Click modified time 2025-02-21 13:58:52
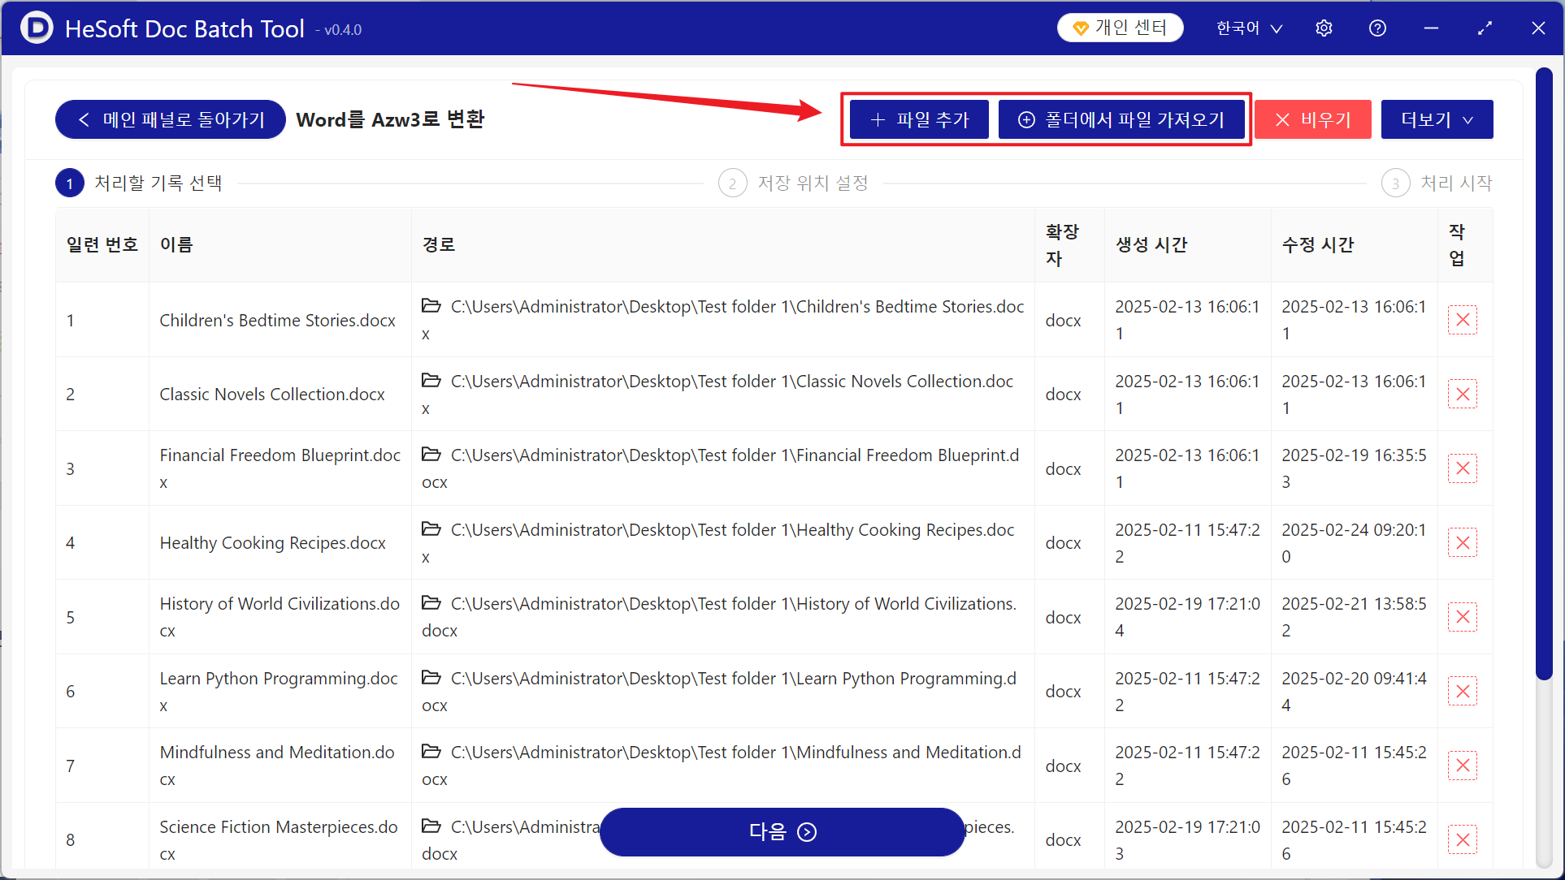Image resolution: width=1565 pixels, height=880 pixels. pyautogui.click(x=1354, y=617)
